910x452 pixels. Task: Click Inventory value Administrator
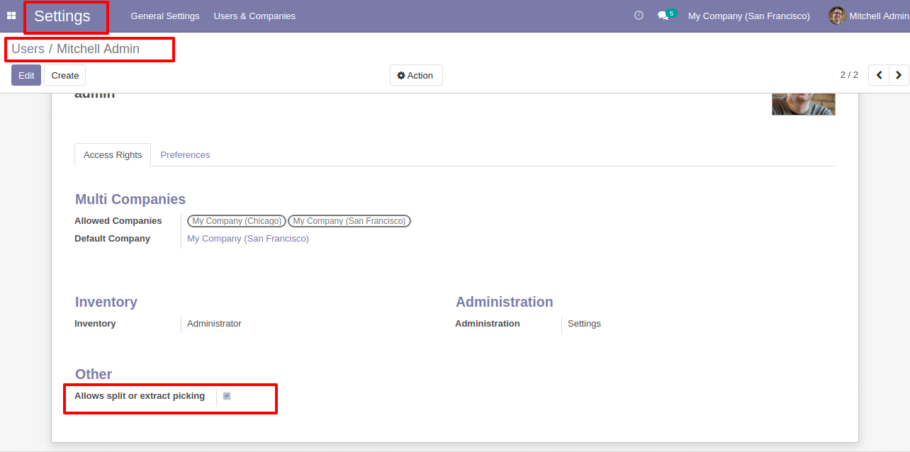click(214, 324)
